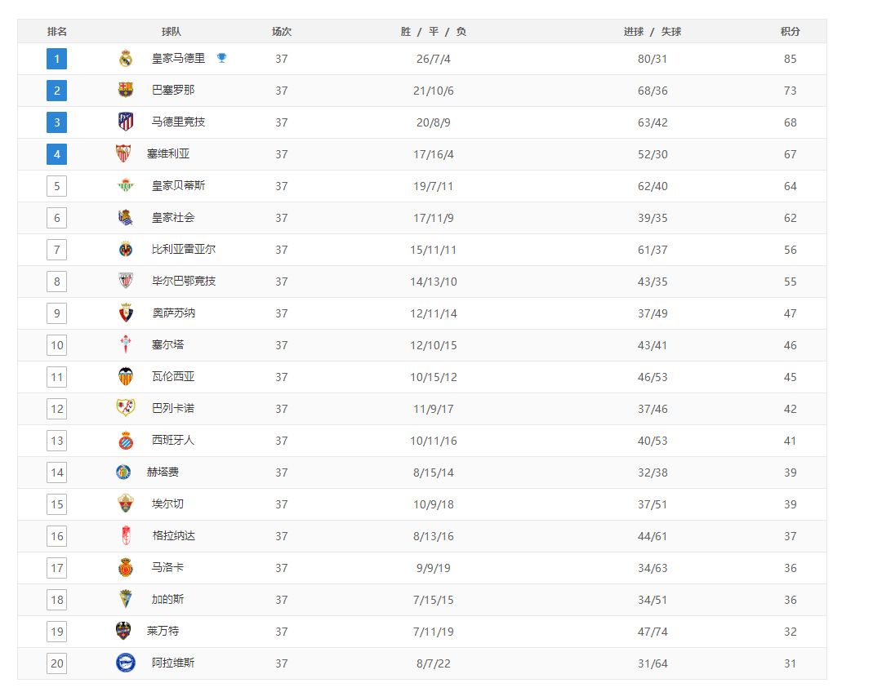Click the 进球 / 失球 column header
Screen dimensions: 882x692
click(x=652, y=32)
